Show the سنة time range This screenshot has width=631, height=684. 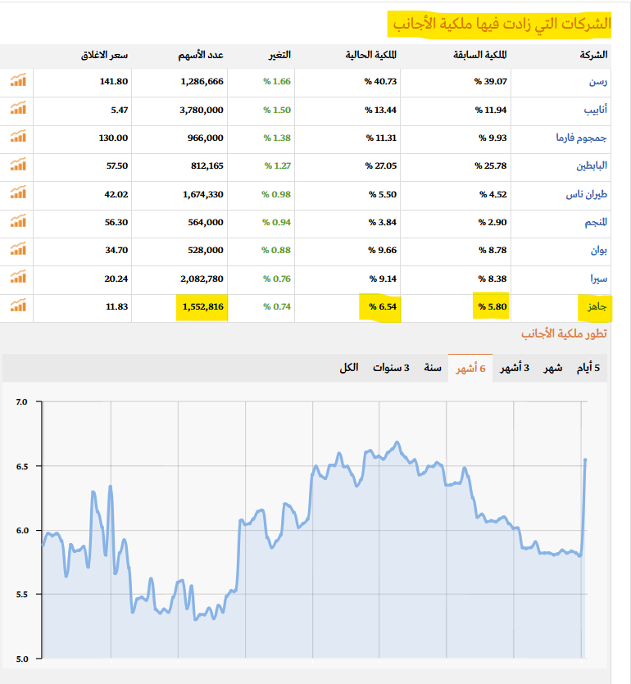pyautogui.click(x=433, y=368)
